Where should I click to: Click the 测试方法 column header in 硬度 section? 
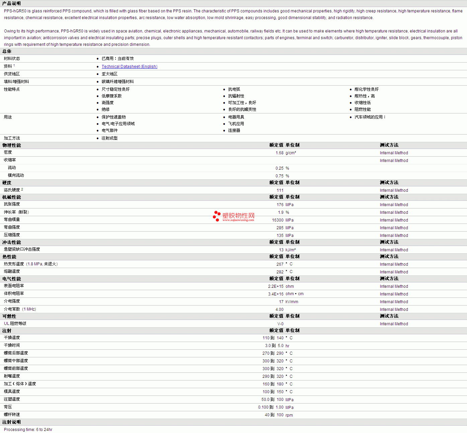click(389, 183)
